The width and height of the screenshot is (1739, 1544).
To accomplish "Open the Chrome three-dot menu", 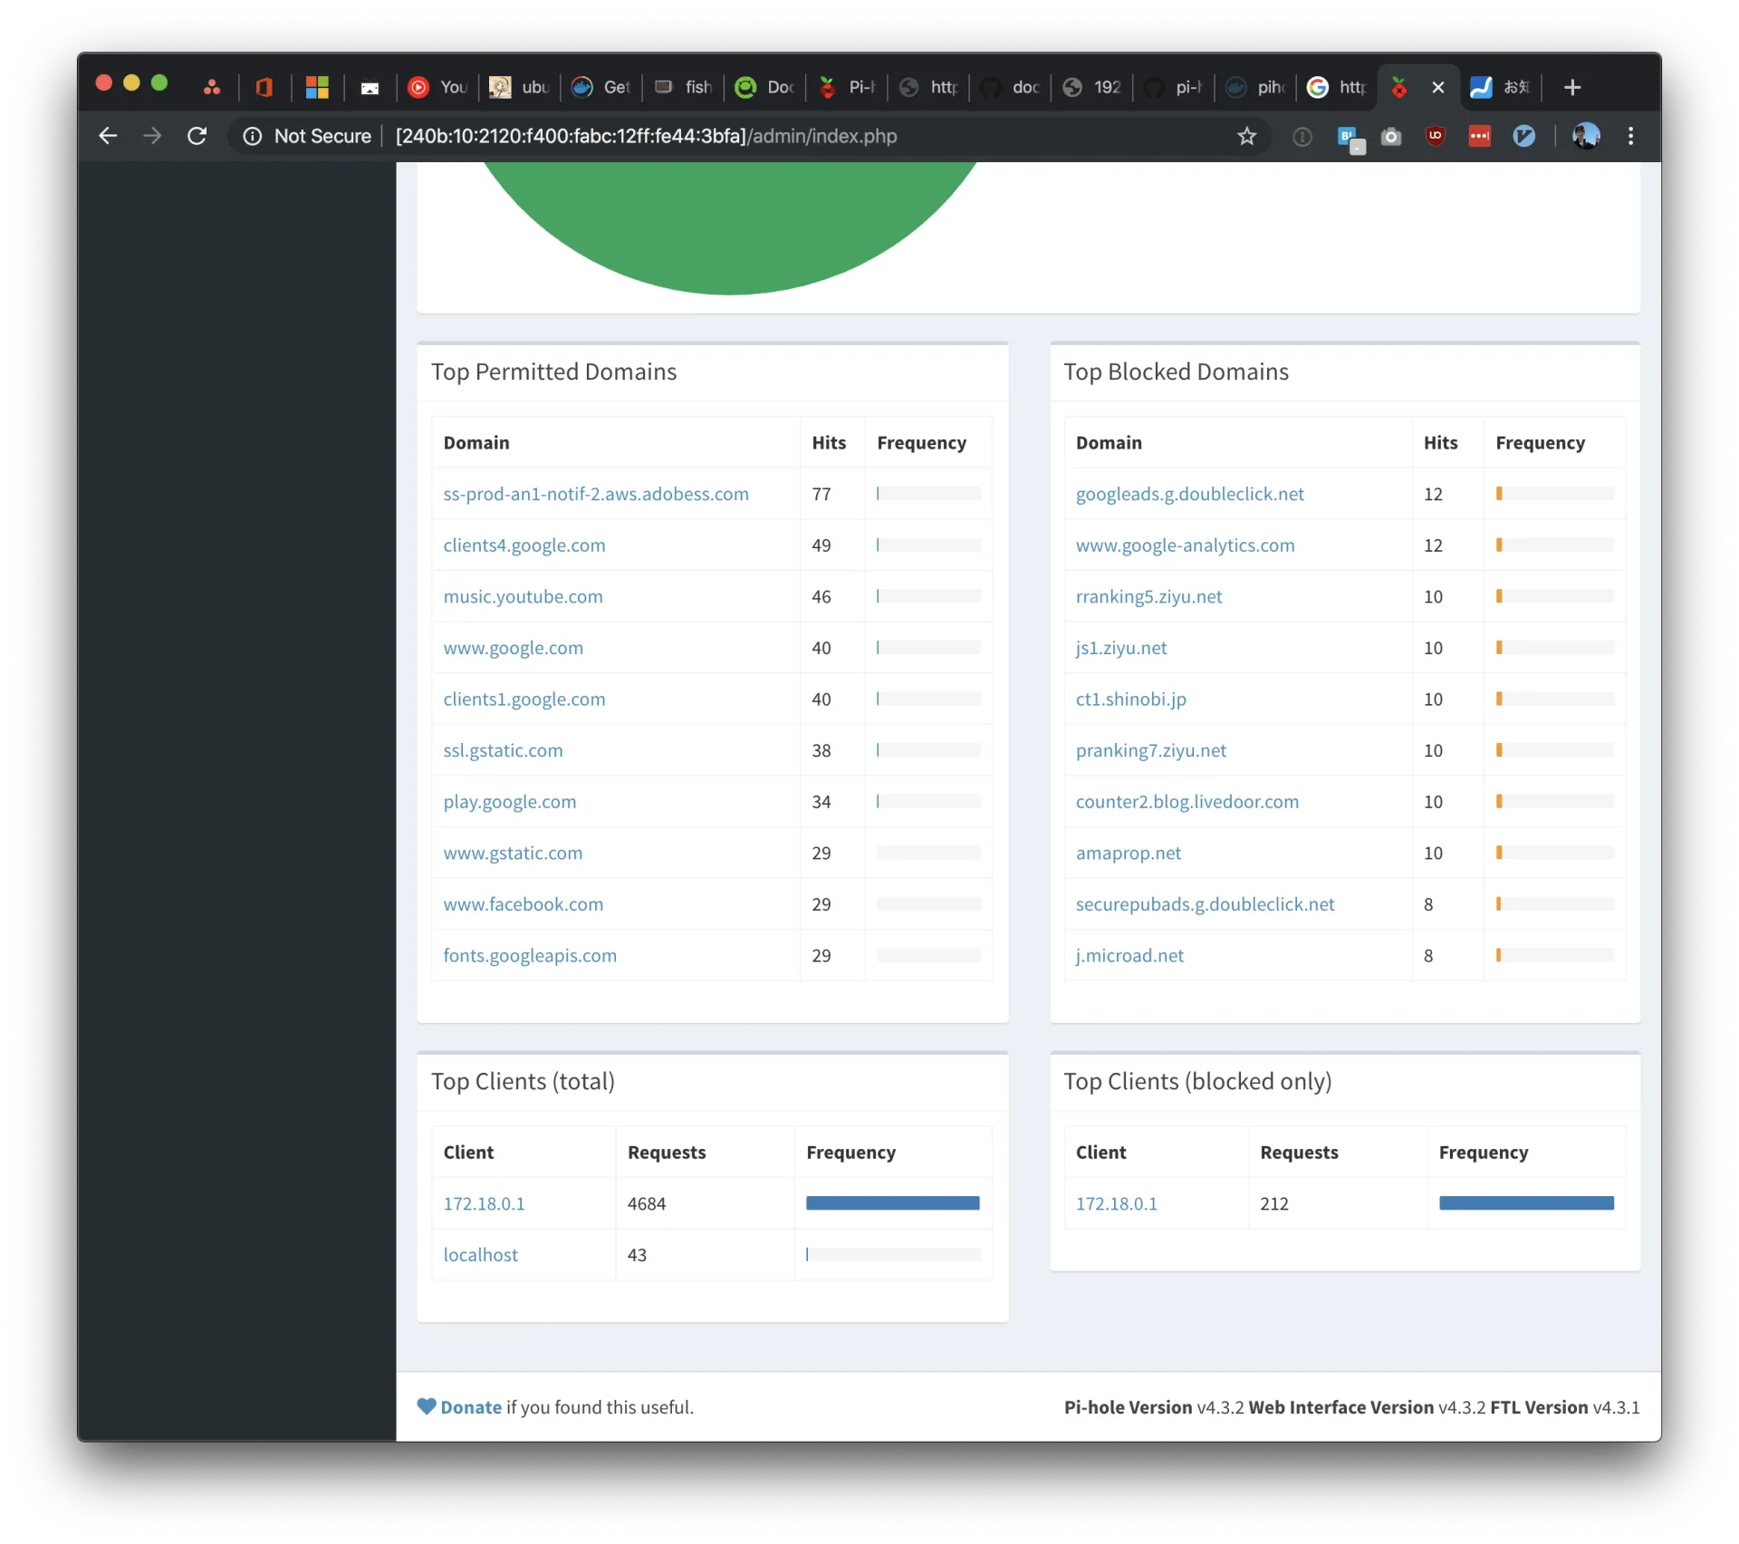I will point(1631,136).
